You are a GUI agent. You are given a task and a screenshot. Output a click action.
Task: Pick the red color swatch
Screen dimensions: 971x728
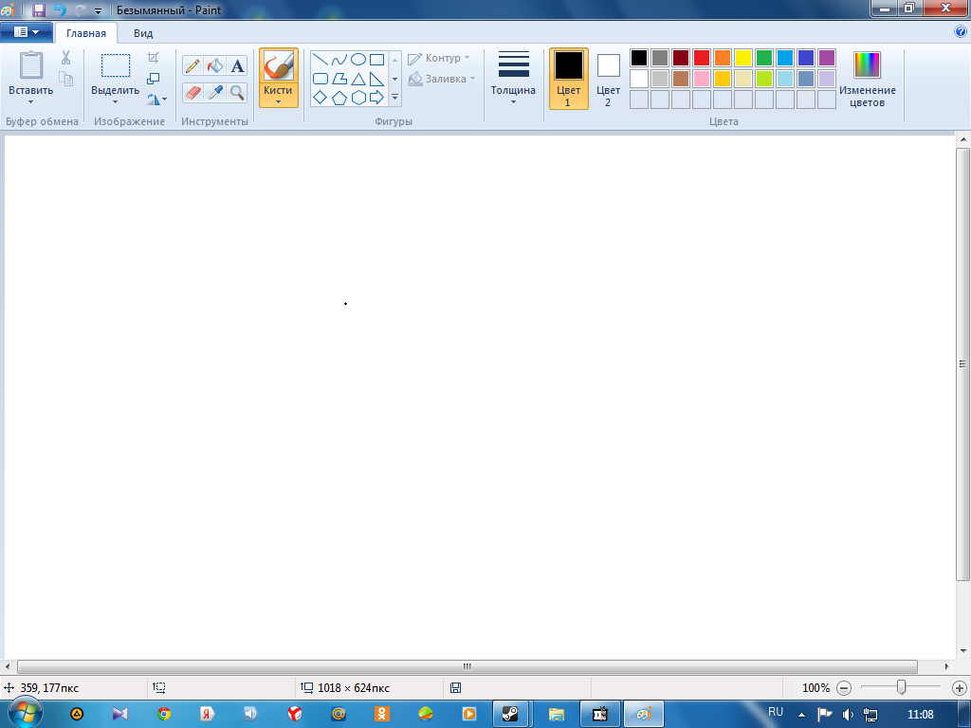point(702,58)
